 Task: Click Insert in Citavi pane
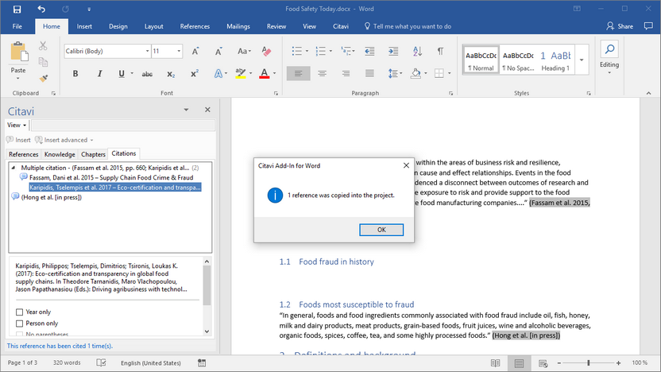point(18,140)
